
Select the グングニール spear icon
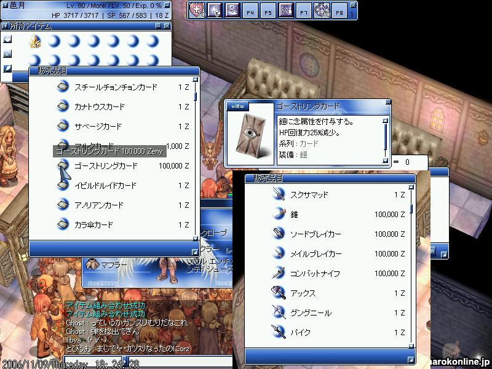point(279,312)
